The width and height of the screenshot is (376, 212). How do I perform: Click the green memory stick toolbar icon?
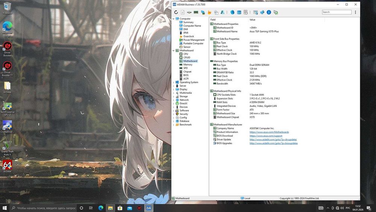(196, 12)
